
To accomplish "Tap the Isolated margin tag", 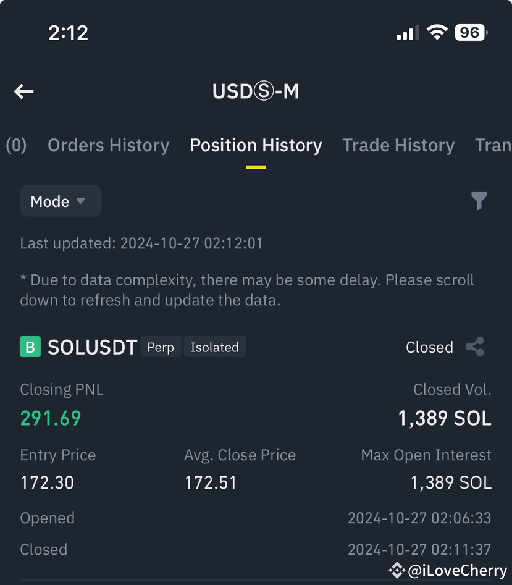I will (x=214, y=347).
